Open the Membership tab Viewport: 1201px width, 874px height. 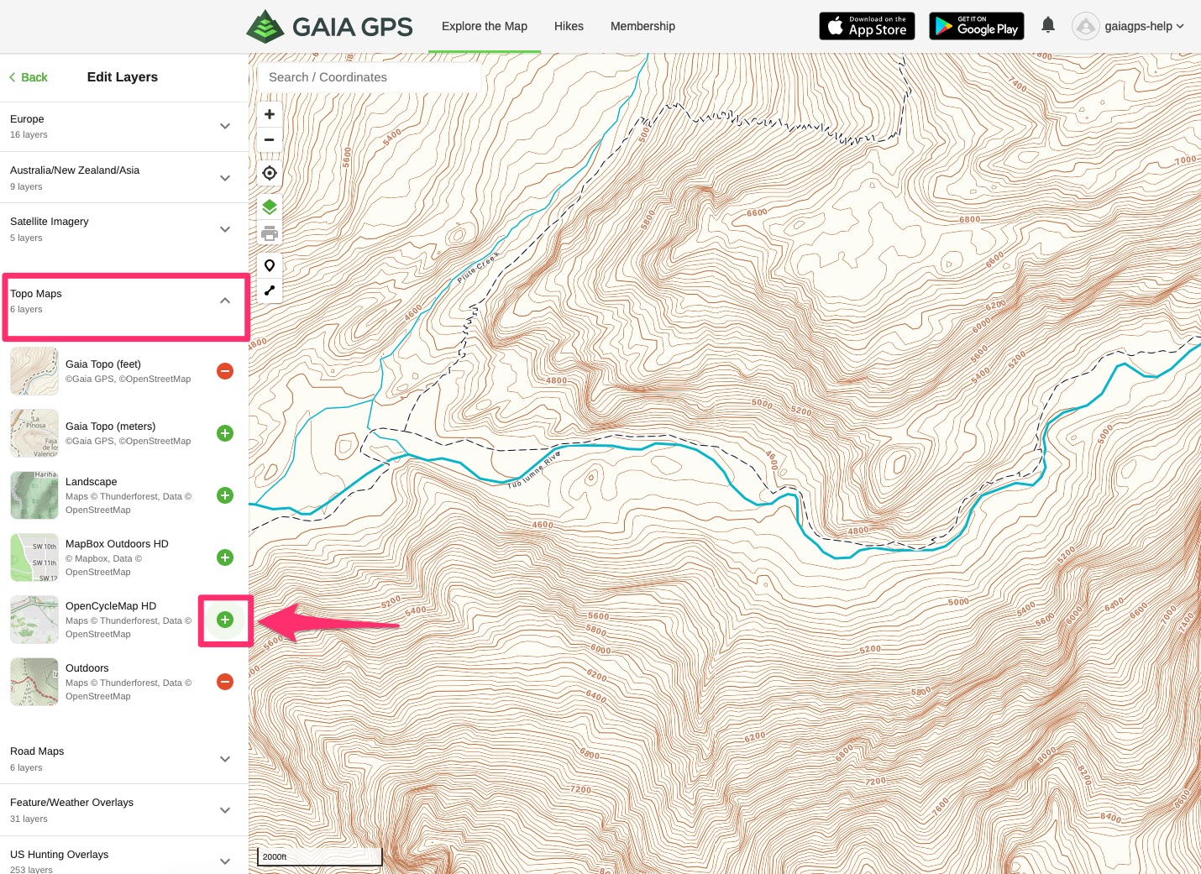[642, 26]
